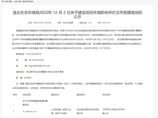Set font size to 小
The image size is (158, 118).
tap(109, 23)
